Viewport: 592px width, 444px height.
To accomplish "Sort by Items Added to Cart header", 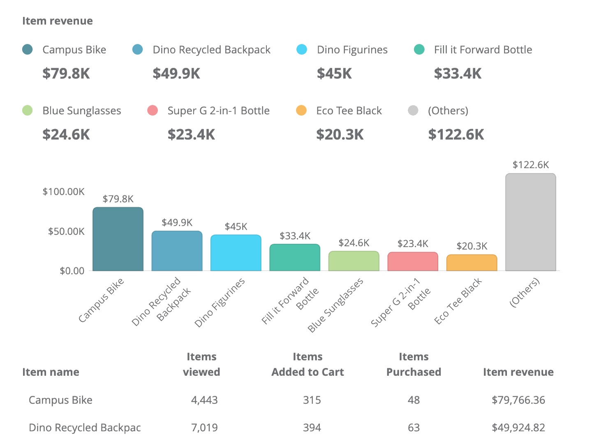I will coord(308,364).
